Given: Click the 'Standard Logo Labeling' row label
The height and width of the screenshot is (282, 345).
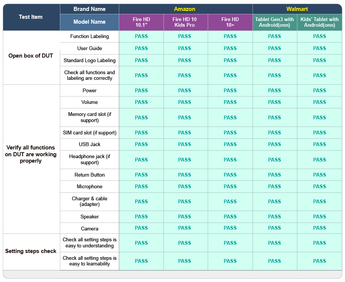Looking at the screenshot, I should pos(90,60).
